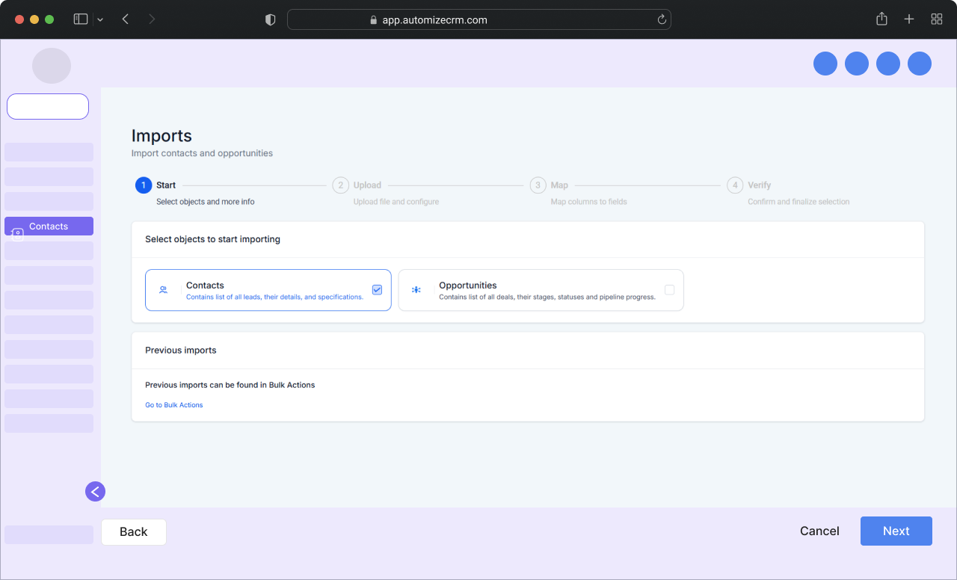Uncheck the Contacts checkbox

point(377,290)
